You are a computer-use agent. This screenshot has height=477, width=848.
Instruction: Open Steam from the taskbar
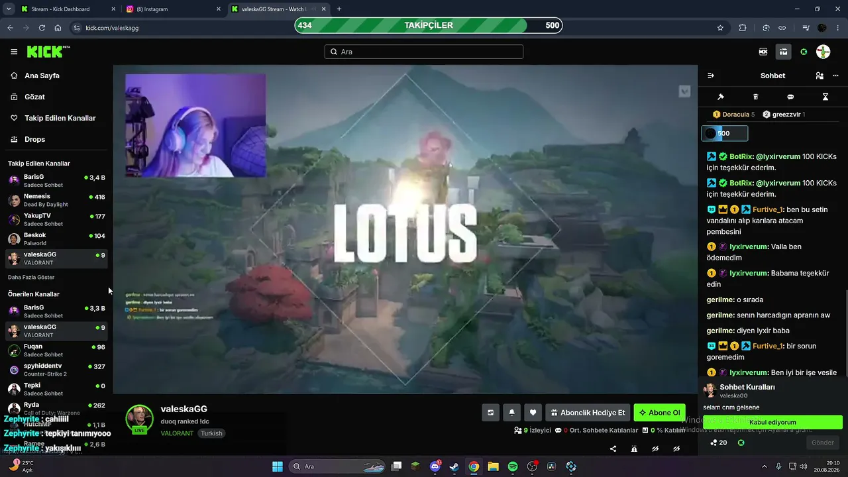(454, 466)
